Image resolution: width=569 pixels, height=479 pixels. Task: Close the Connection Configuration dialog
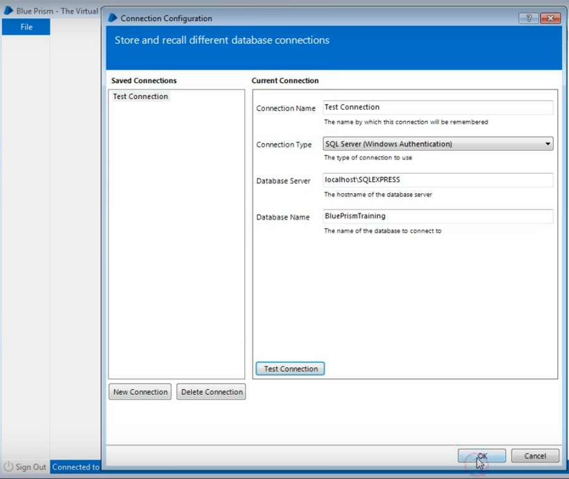(550, 18)
